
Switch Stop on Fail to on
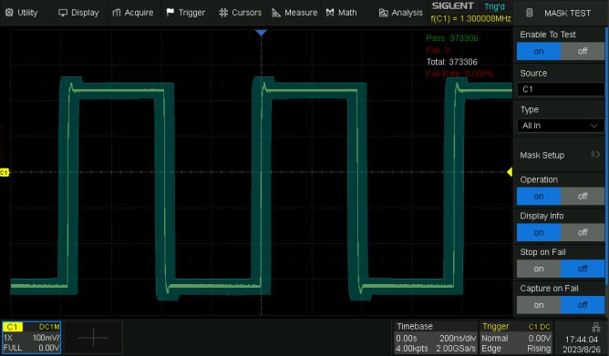(539, 269)
